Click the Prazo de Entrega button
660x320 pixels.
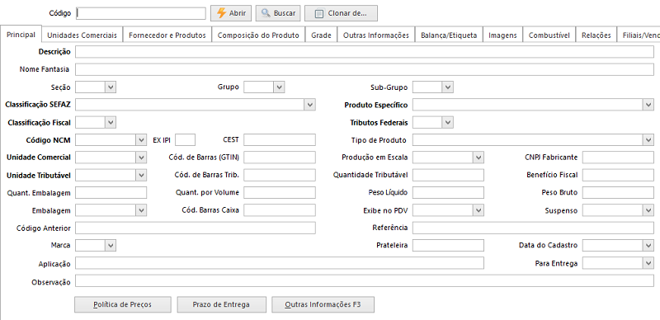tap(221, 304)
